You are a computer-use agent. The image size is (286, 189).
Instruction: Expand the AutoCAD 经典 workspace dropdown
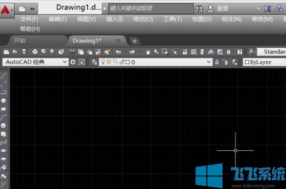[64, 62]
